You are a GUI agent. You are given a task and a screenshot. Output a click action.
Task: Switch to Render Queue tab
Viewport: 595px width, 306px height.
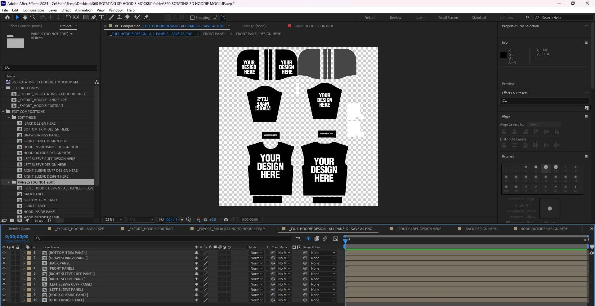(20, 229)
